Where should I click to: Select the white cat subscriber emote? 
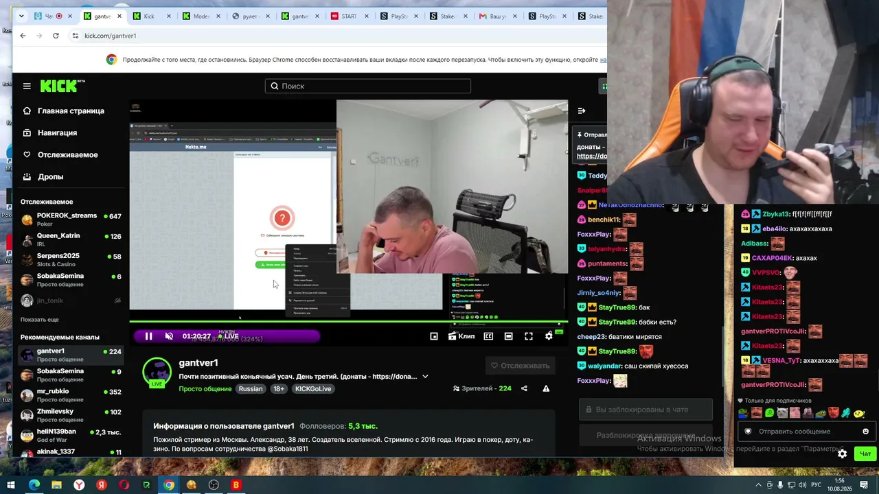click(x=782, y=413)
